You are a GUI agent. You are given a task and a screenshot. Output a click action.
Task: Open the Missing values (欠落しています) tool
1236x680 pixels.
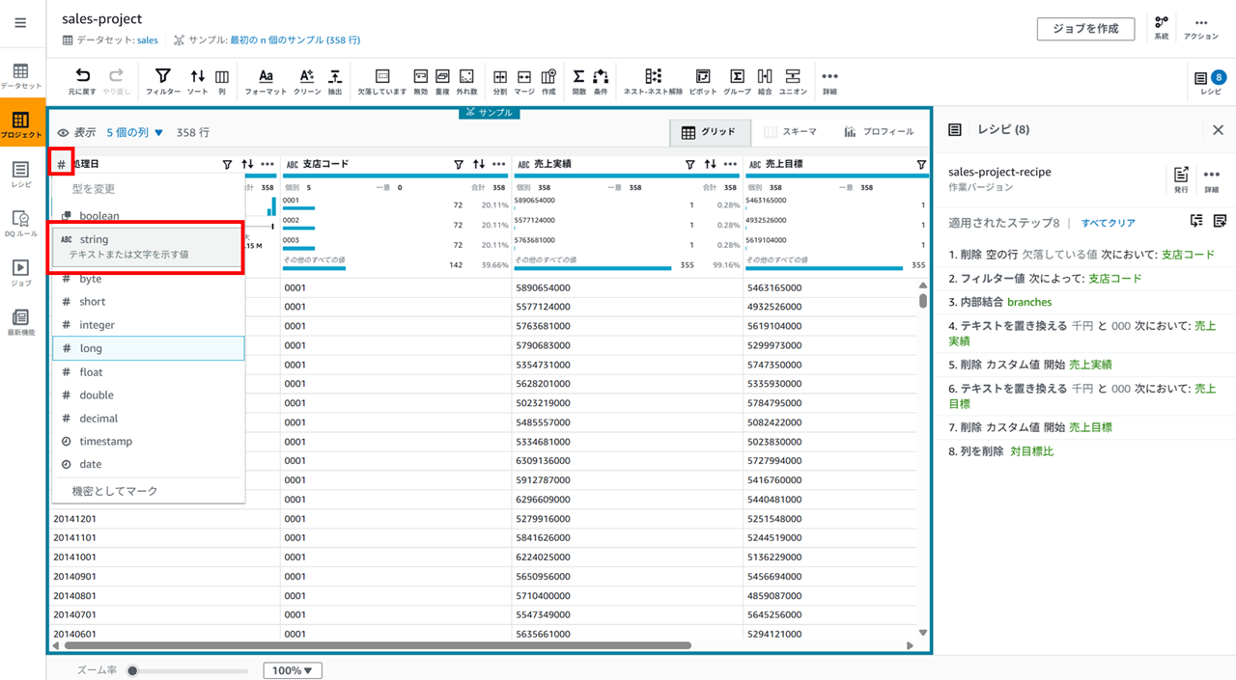pyautogui.click(x=381, y=81)
